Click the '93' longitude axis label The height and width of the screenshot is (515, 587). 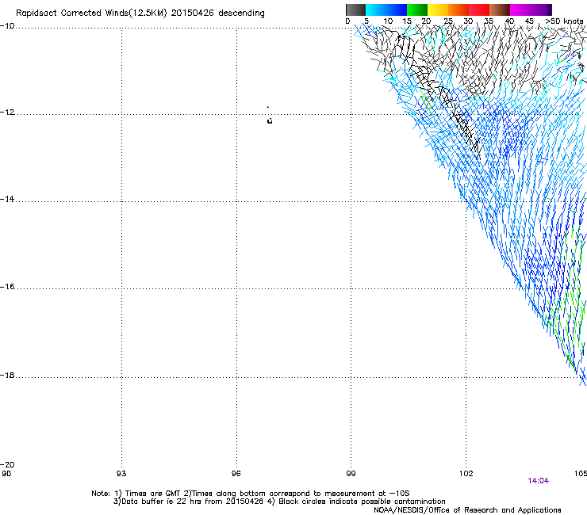[x=121, y=474]
